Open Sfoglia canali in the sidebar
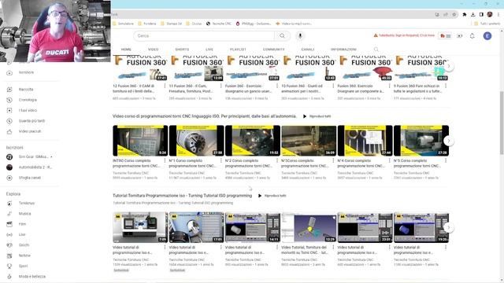This screenshot has height=283, width=504. 29,178
